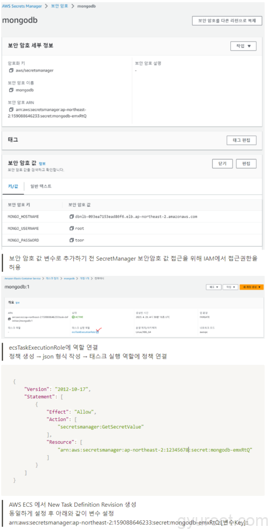The image size is (268, 529).
Task: Open ecsTaskExecutionRole external link icon
Action: [x=98, y=332]
